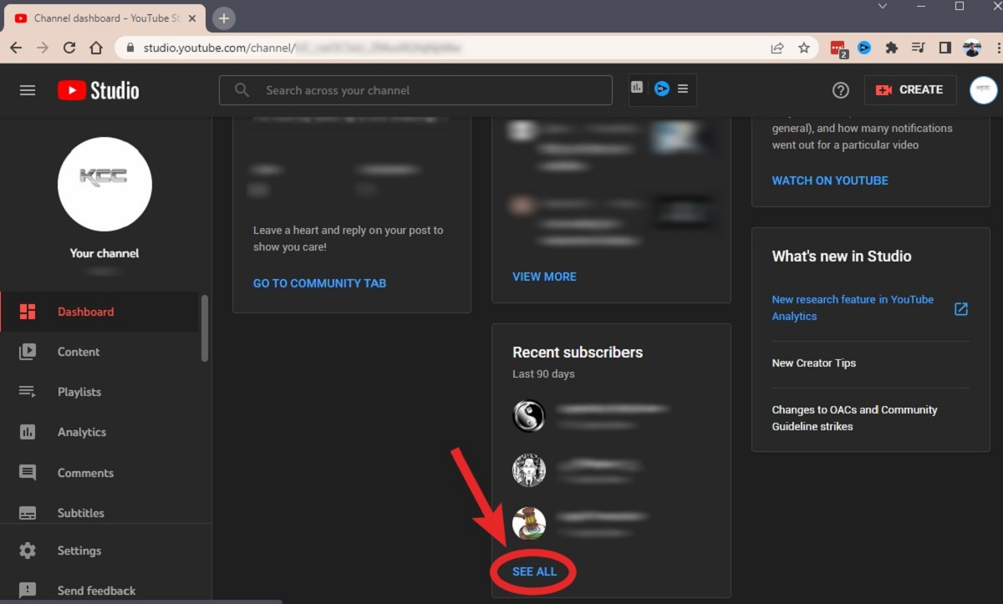Viewport: 1003px width, 604px height.
Task: Click WATCH ON YOUTUBE link
Action: click(x=829, y=180)
